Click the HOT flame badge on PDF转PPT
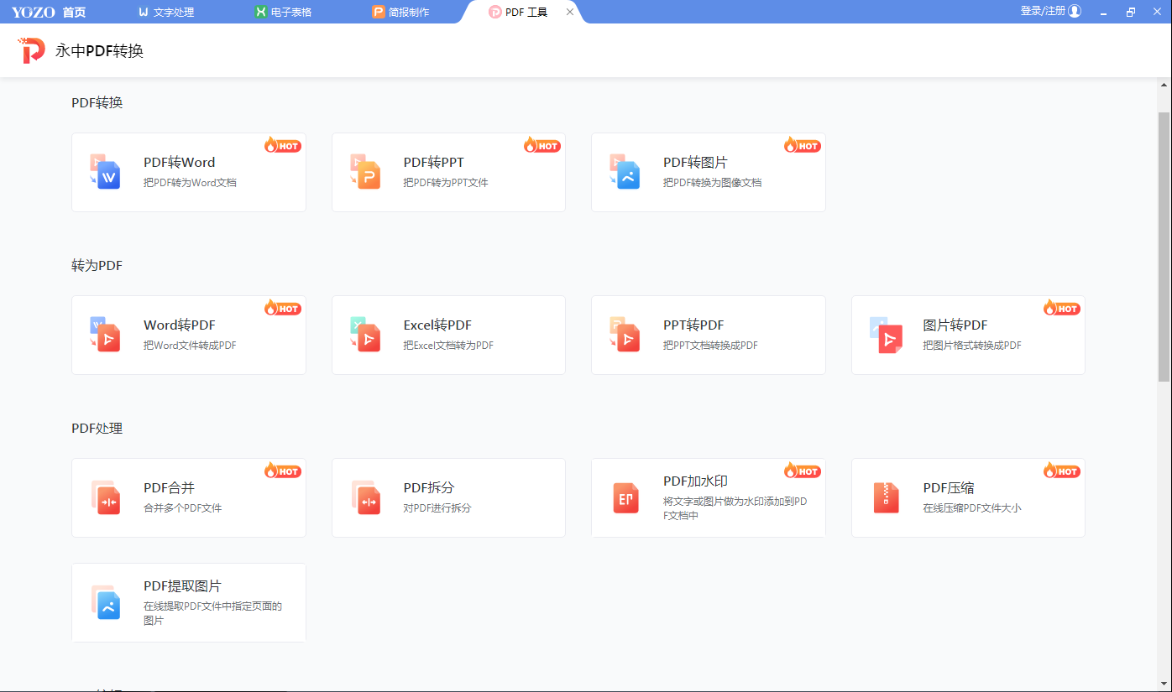 (x=542, y=145)
